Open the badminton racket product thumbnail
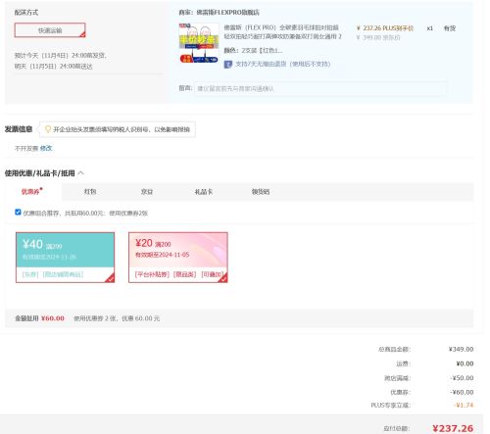This screenshot has height=434, width=490. [199, 43]
